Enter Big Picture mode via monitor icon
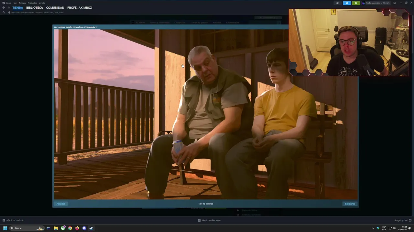This screenshot has width=414, height=232. tap(395, 3)
